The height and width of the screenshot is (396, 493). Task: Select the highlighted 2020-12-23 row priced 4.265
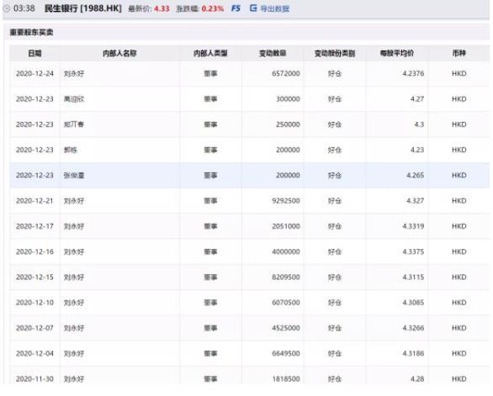(x=250, y=176)
